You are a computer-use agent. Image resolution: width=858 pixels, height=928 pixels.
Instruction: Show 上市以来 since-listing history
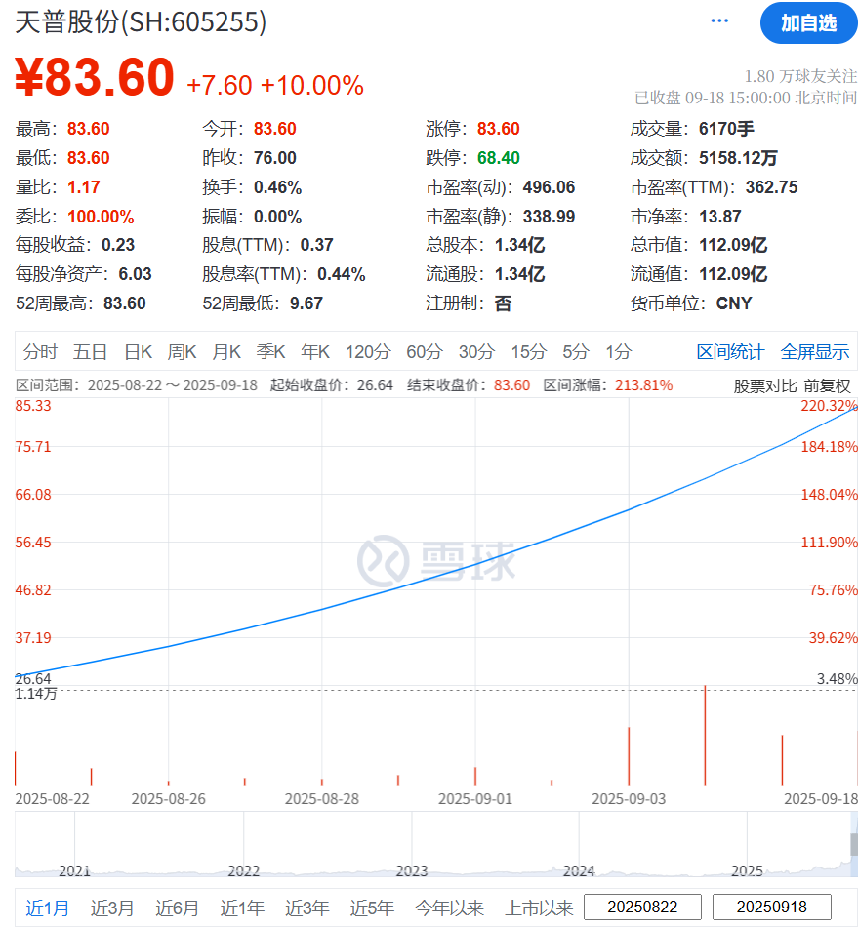click(x=539, y=908)
